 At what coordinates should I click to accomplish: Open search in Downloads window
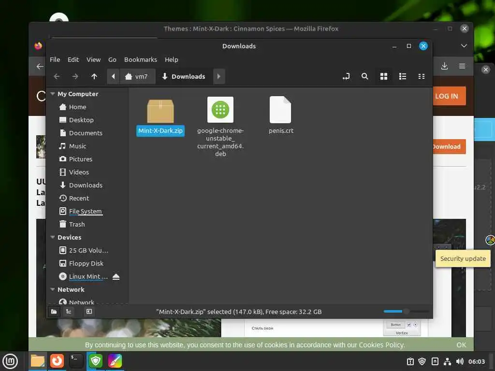click(364, 76)
